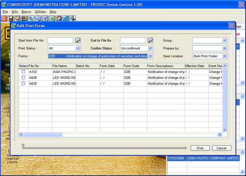246x176 pixels.
Task: Open the Excel export toolbar icon
Action: [x=52, y=18]
